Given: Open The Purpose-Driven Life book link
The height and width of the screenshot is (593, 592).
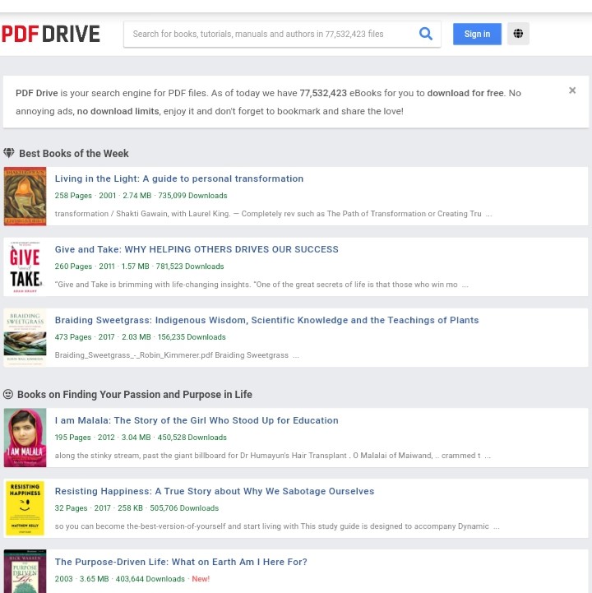Looking at the screenshot, I should click(181, 562).
